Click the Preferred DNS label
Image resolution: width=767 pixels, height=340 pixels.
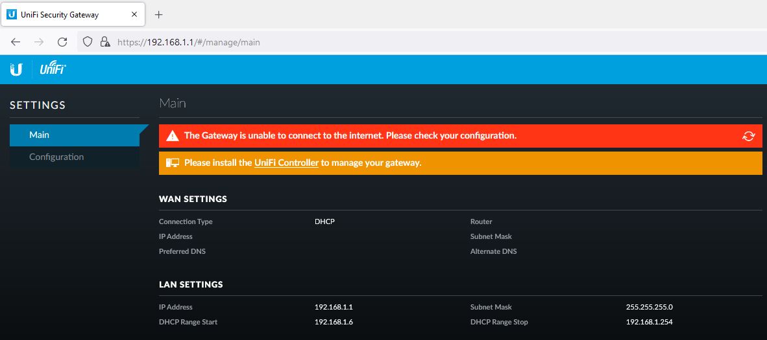182,251
